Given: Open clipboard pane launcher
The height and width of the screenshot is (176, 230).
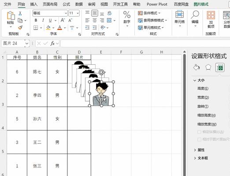Looking at the screenshot, I should (28, 34).
